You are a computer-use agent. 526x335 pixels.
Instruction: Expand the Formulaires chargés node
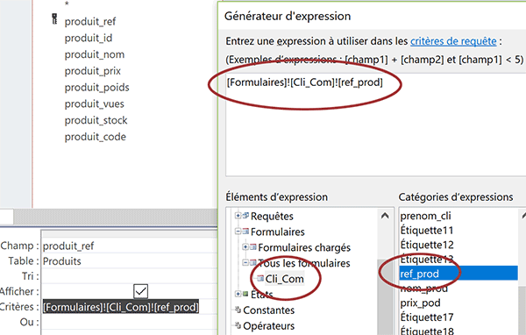245,247
